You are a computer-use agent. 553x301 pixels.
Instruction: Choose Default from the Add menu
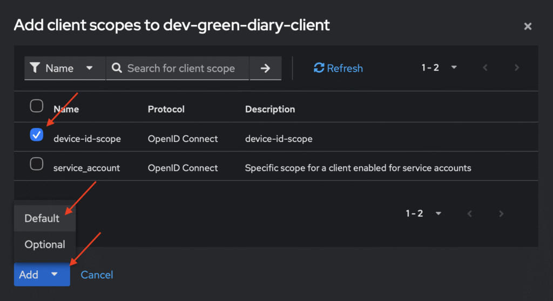point(42,218)
